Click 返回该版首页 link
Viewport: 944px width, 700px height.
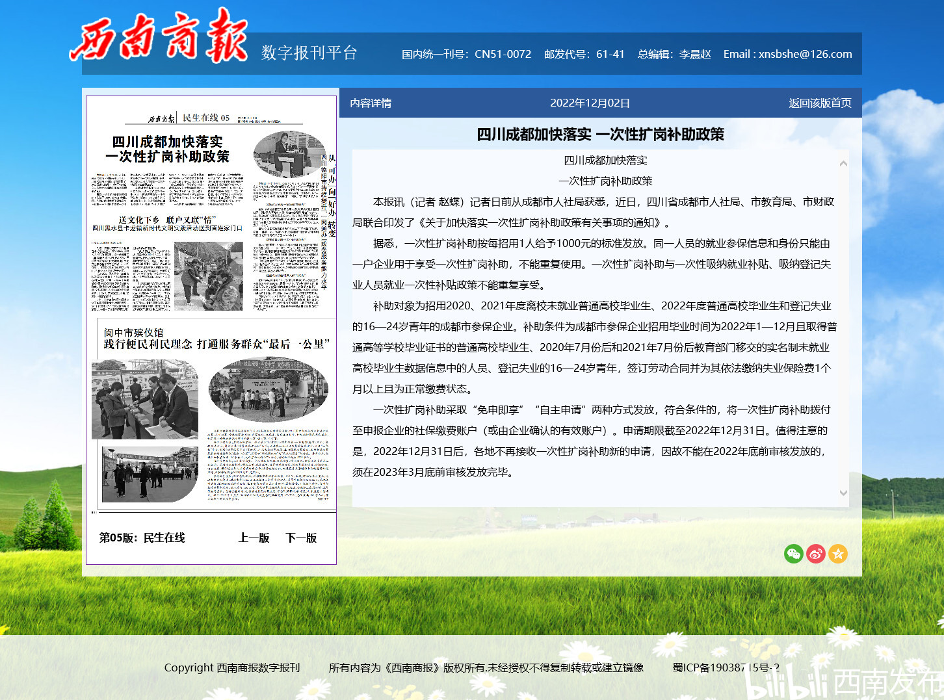pyautogui.click(x=820, y=103)
